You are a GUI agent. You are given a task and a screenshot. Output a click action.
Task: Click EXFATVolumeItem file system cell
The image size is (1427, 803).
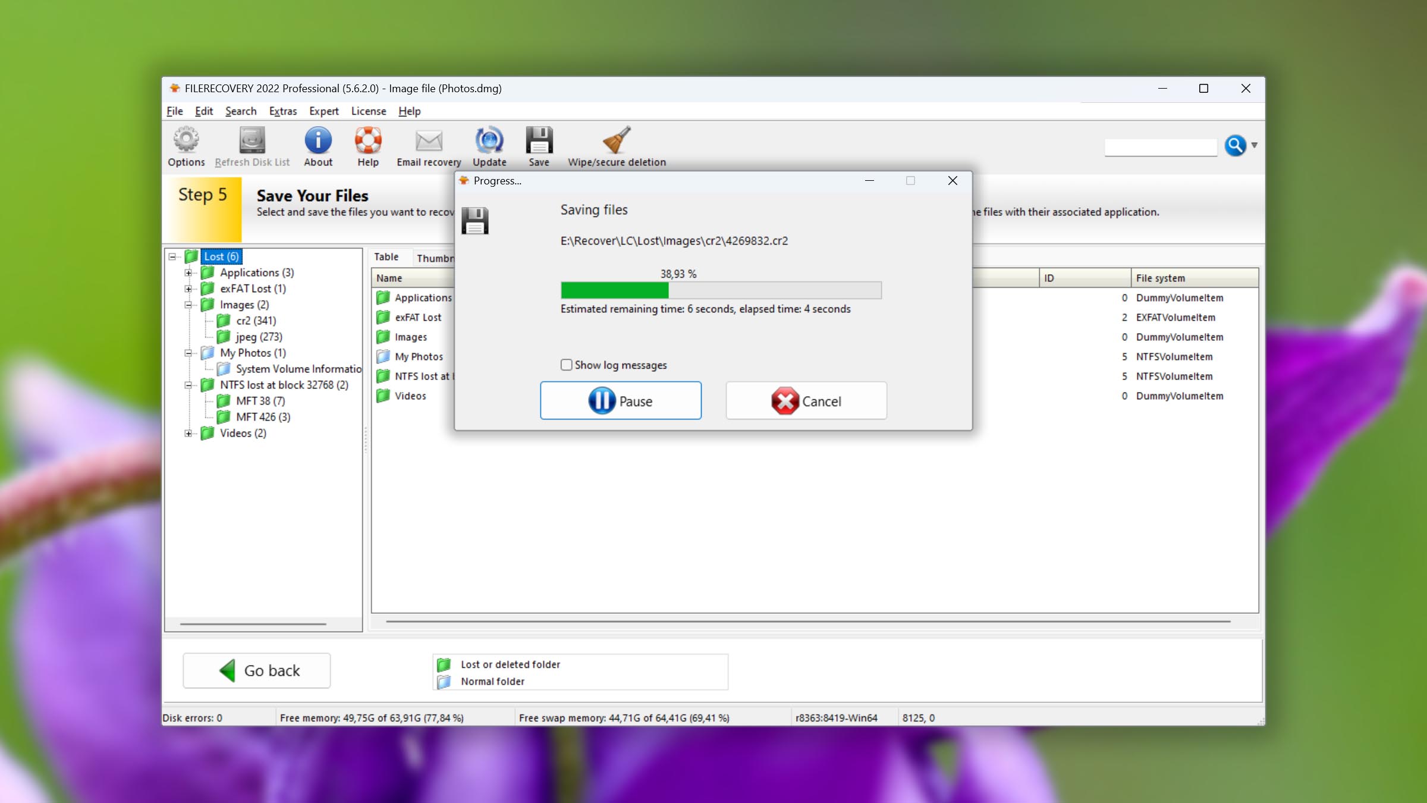pos(1175,317)
